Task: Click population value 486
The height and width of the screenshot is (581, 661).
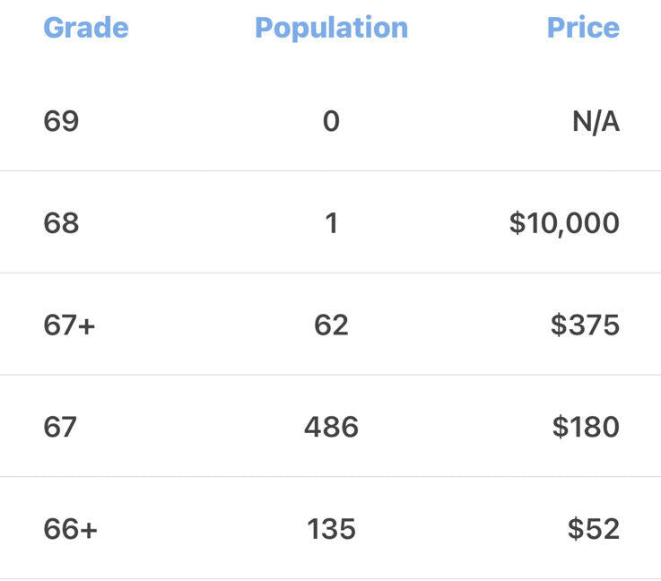Action: 331,427
